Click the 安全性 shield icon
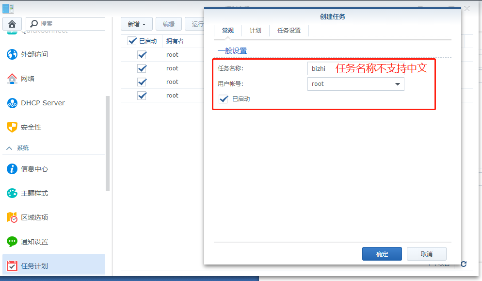This screenshot has width=482, height=281. pos(11,127)
